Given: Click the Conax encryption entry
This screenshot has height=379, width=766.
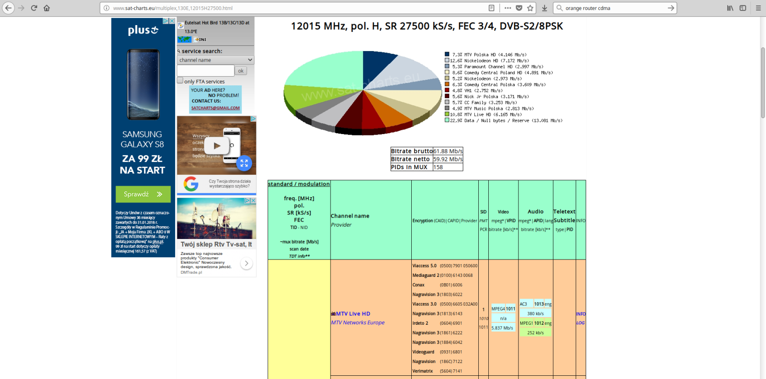Looking at the screenshot, I should pyautogui.click(x=437, y=285).
